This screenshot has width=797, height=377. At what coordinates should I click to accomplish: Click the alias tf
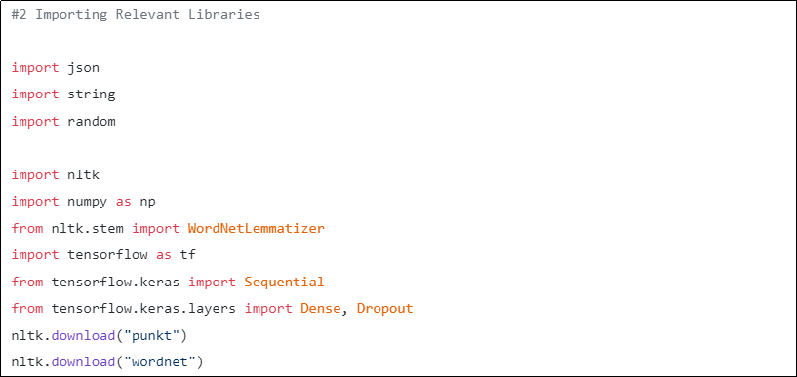(187, 255)
